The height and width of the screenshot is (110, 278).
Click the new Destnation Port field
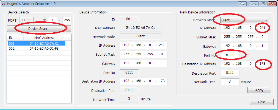230,73
